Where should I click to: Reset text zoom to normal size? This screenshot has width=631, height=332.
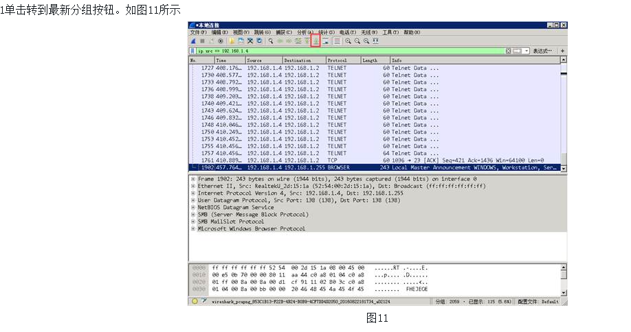tap(366, 41)
